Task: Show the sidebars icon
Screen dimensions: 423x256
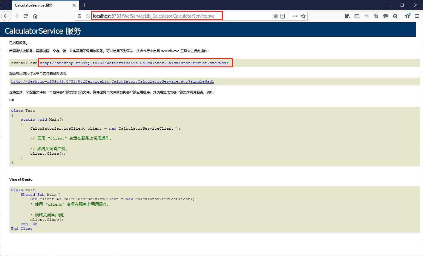Action: tap(357, 16)
